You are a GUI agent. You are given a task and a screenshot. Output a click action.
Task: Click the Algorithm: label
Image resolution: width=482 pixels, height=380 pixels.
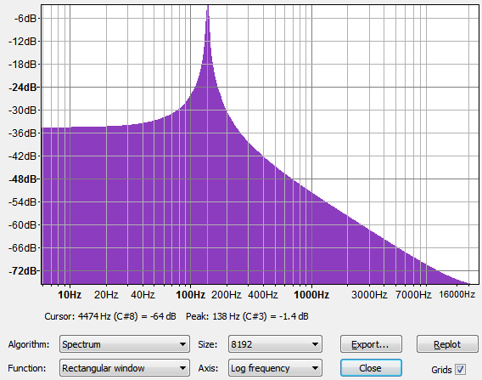click(29, 344)
